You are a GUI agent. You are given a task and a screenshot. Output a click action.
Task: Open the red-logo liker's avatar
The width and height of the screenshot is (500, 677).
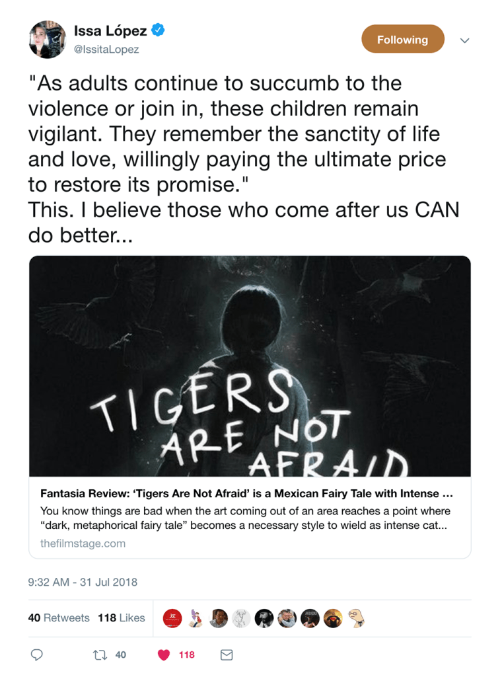172,618
